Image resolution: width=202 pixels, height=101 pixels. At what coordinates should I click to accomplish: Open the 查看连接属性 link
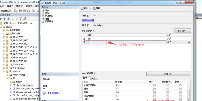point(54,93)
